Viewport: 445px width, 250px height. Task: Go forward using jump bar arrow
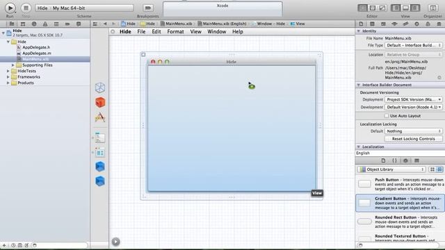(x=113, y=24)
